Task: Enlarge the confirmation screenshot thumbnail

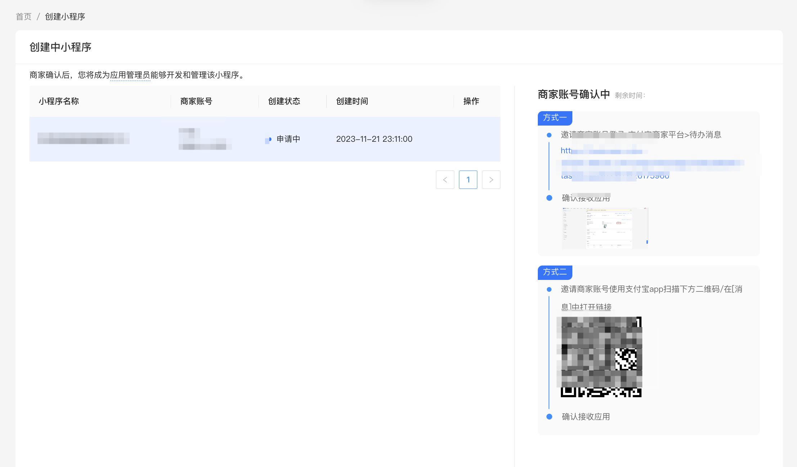Action: (605, 228)
